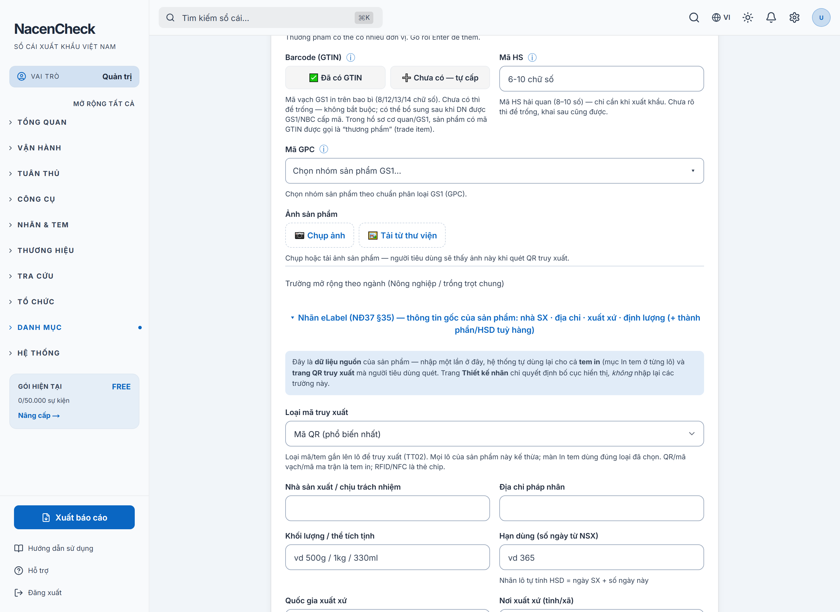Click the Barcode (GTIN) info icon

click(x=350, y=57)
